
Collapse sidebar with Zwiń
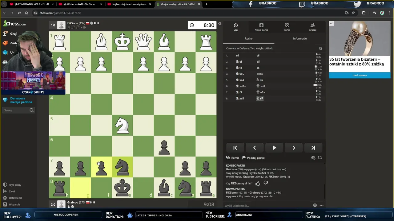pos(9,191)
